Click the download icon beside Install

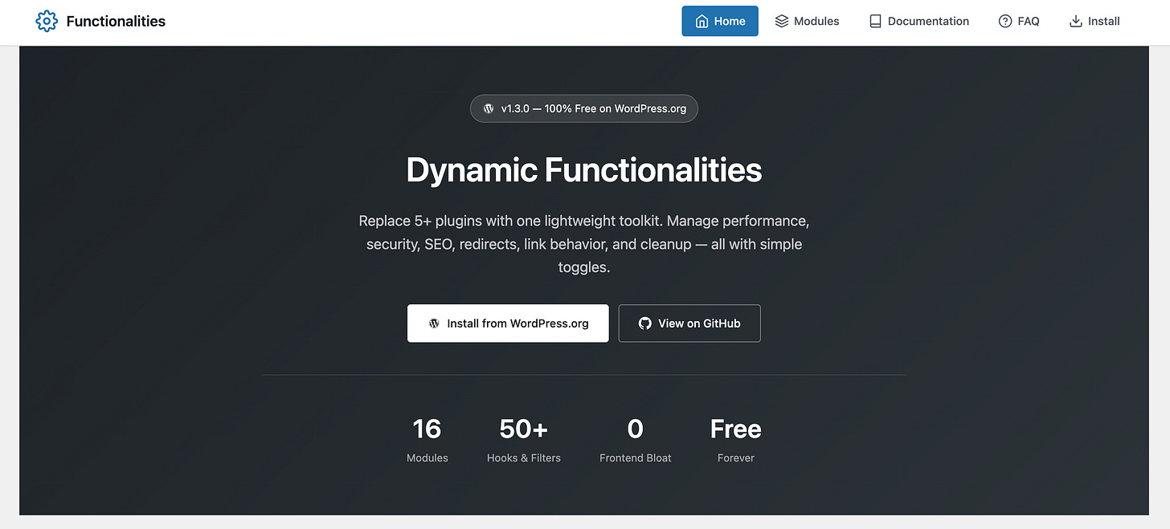coord(1076,22)
